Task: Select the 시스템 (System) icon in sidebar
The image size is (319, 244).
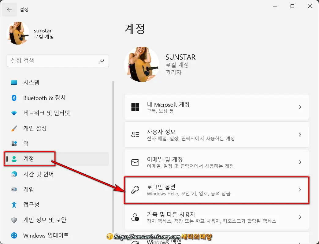Action: pyautogui.click(x=15, y=82)
